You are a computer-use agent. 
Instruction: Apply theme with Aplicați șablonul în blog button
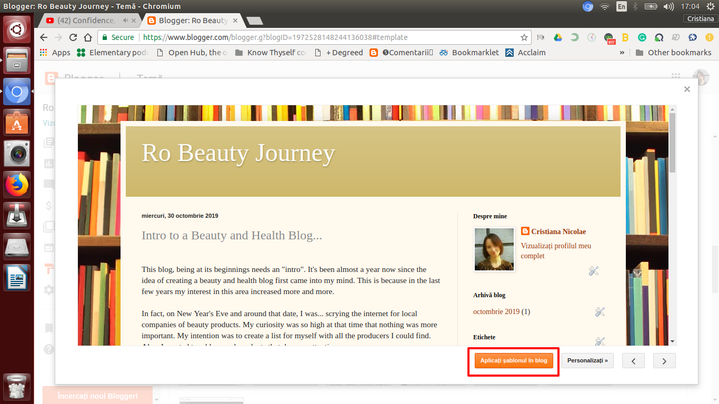[x=514, y=361]
